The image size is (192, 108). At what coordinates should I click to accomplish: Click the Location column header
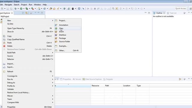tap(129, 86)
